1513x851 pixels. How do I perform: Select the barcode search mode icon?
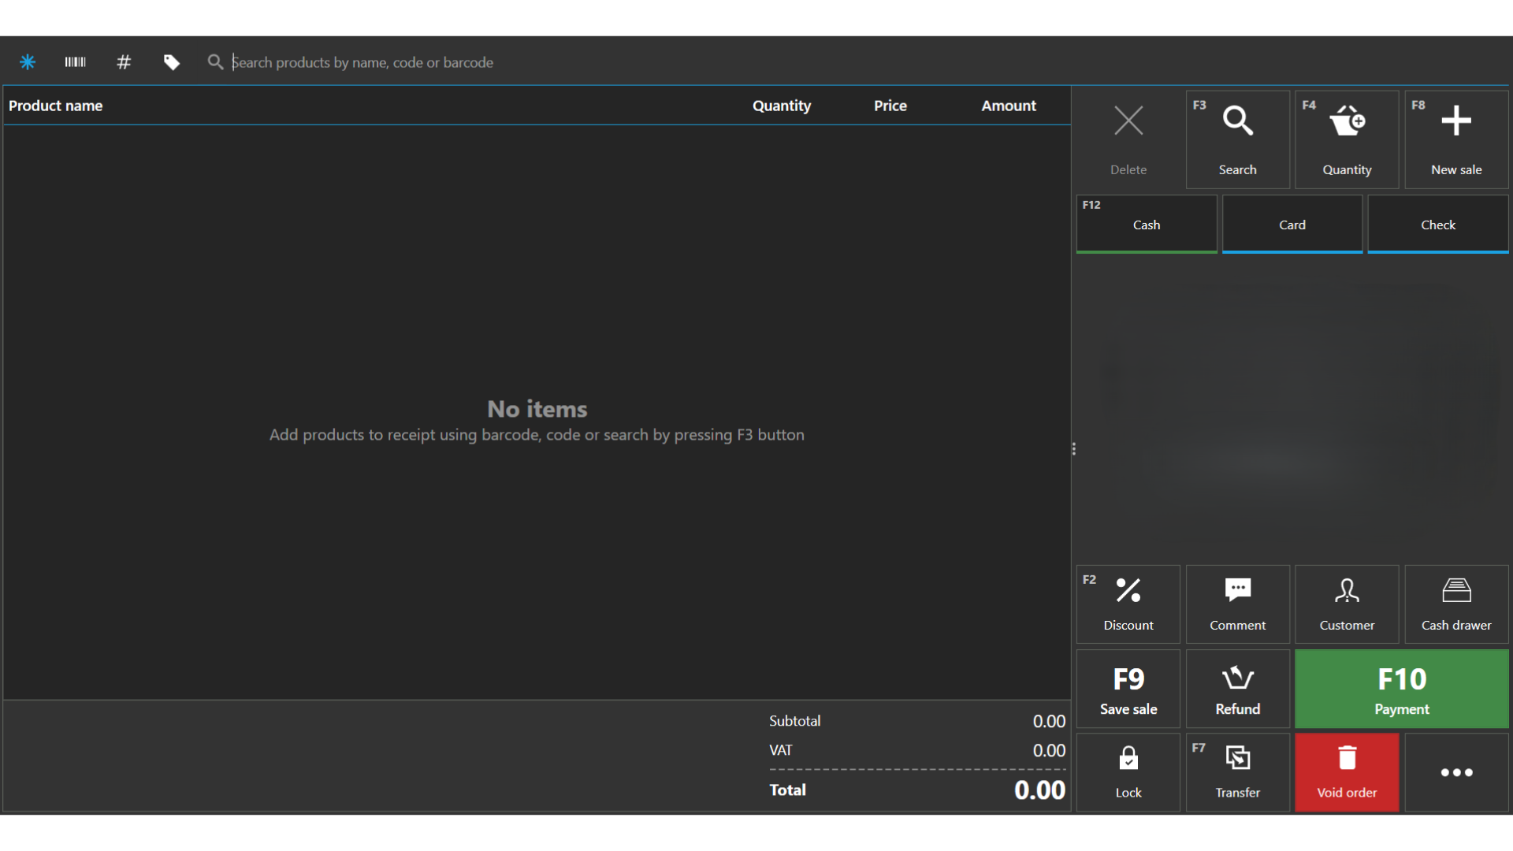[x=76, y=62]
